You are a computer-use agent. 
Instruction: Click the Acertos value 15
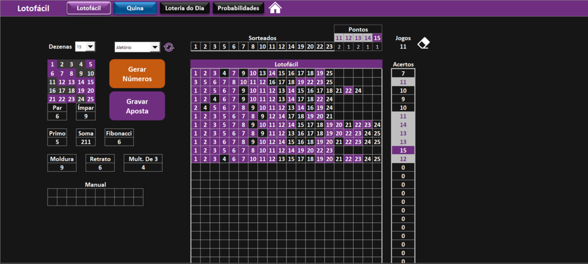(x=403, y=150)
